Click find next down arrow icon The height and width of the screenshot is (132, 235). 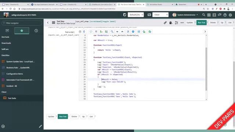coord(117,32)
